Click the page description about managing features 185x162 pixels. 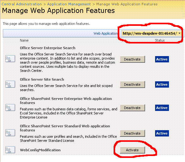click(x=46, y=24)
